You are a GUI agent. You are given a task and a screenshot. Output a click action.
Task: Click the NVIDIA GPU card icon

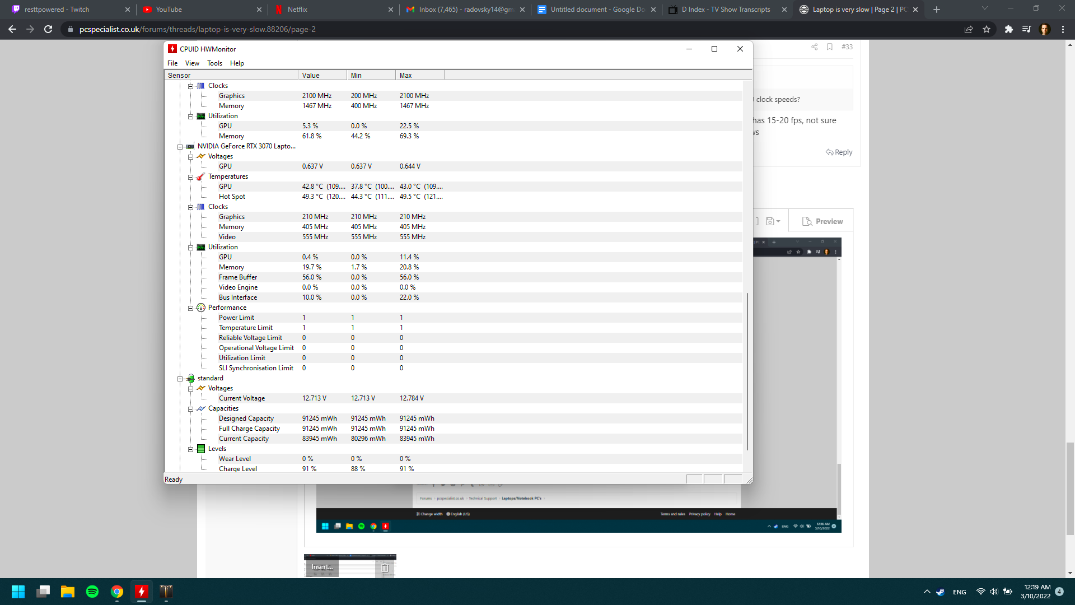190,146
